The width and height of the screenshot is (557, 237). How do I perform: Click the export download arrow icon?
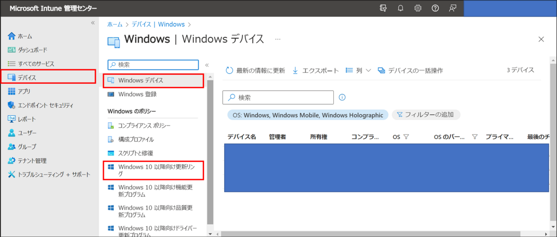pos(295,70)
